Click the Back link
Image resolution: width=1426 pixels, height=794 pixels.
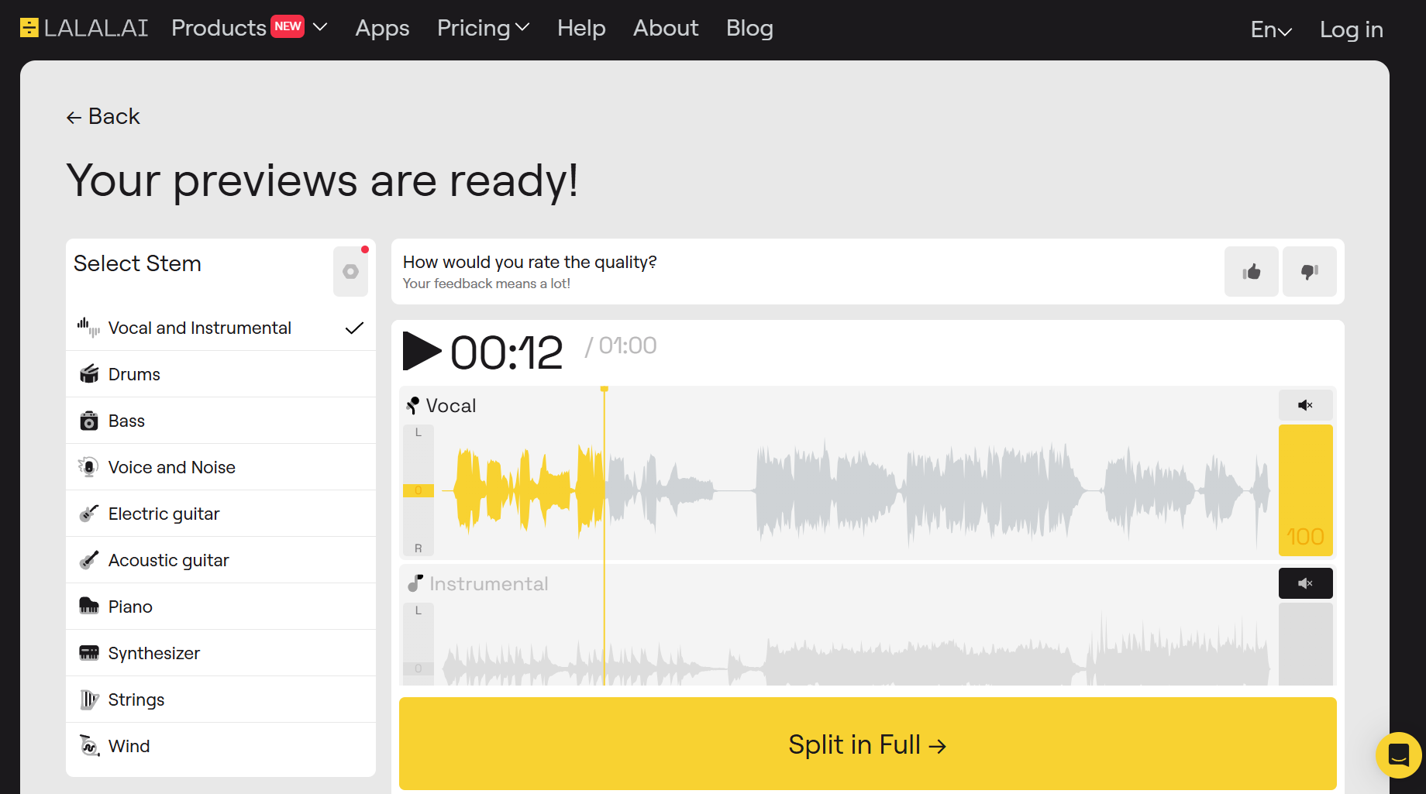[102, 116]
